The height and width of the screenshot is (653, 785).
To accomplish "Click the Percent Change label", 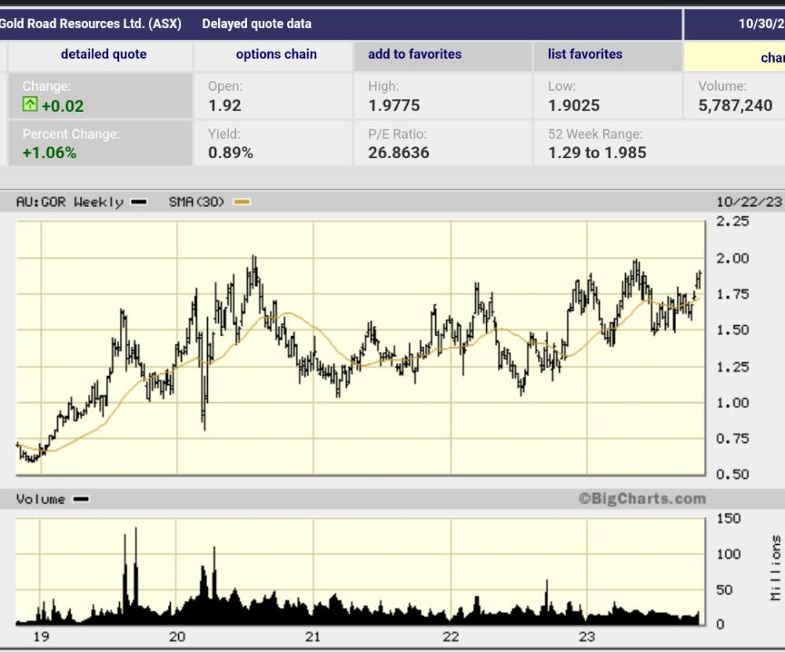I will pyautogui.click(x=71, y=134).
